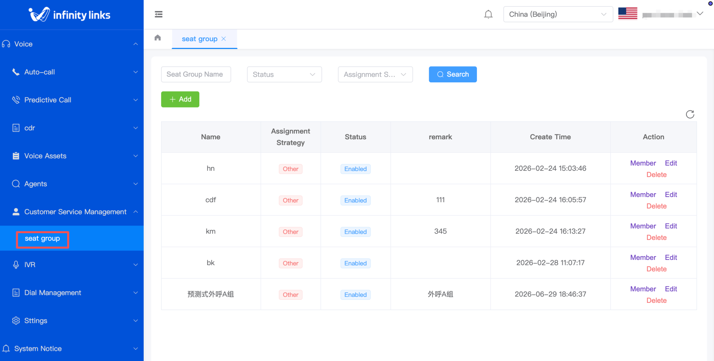Click the infinity links logo

[70, 15]
